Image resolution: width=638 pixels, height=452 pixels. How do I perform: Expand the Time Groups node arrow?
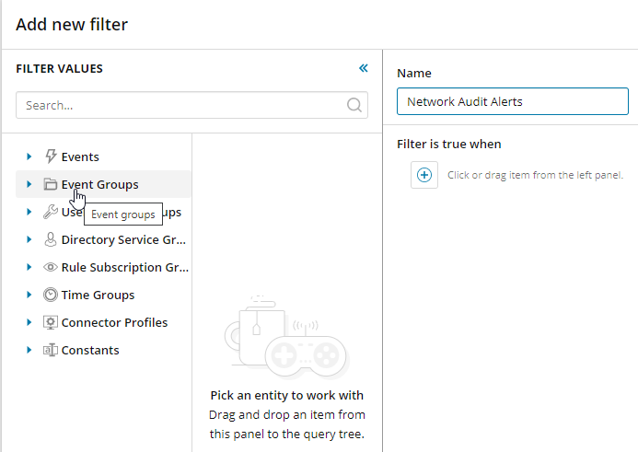(x=29, y=295)
